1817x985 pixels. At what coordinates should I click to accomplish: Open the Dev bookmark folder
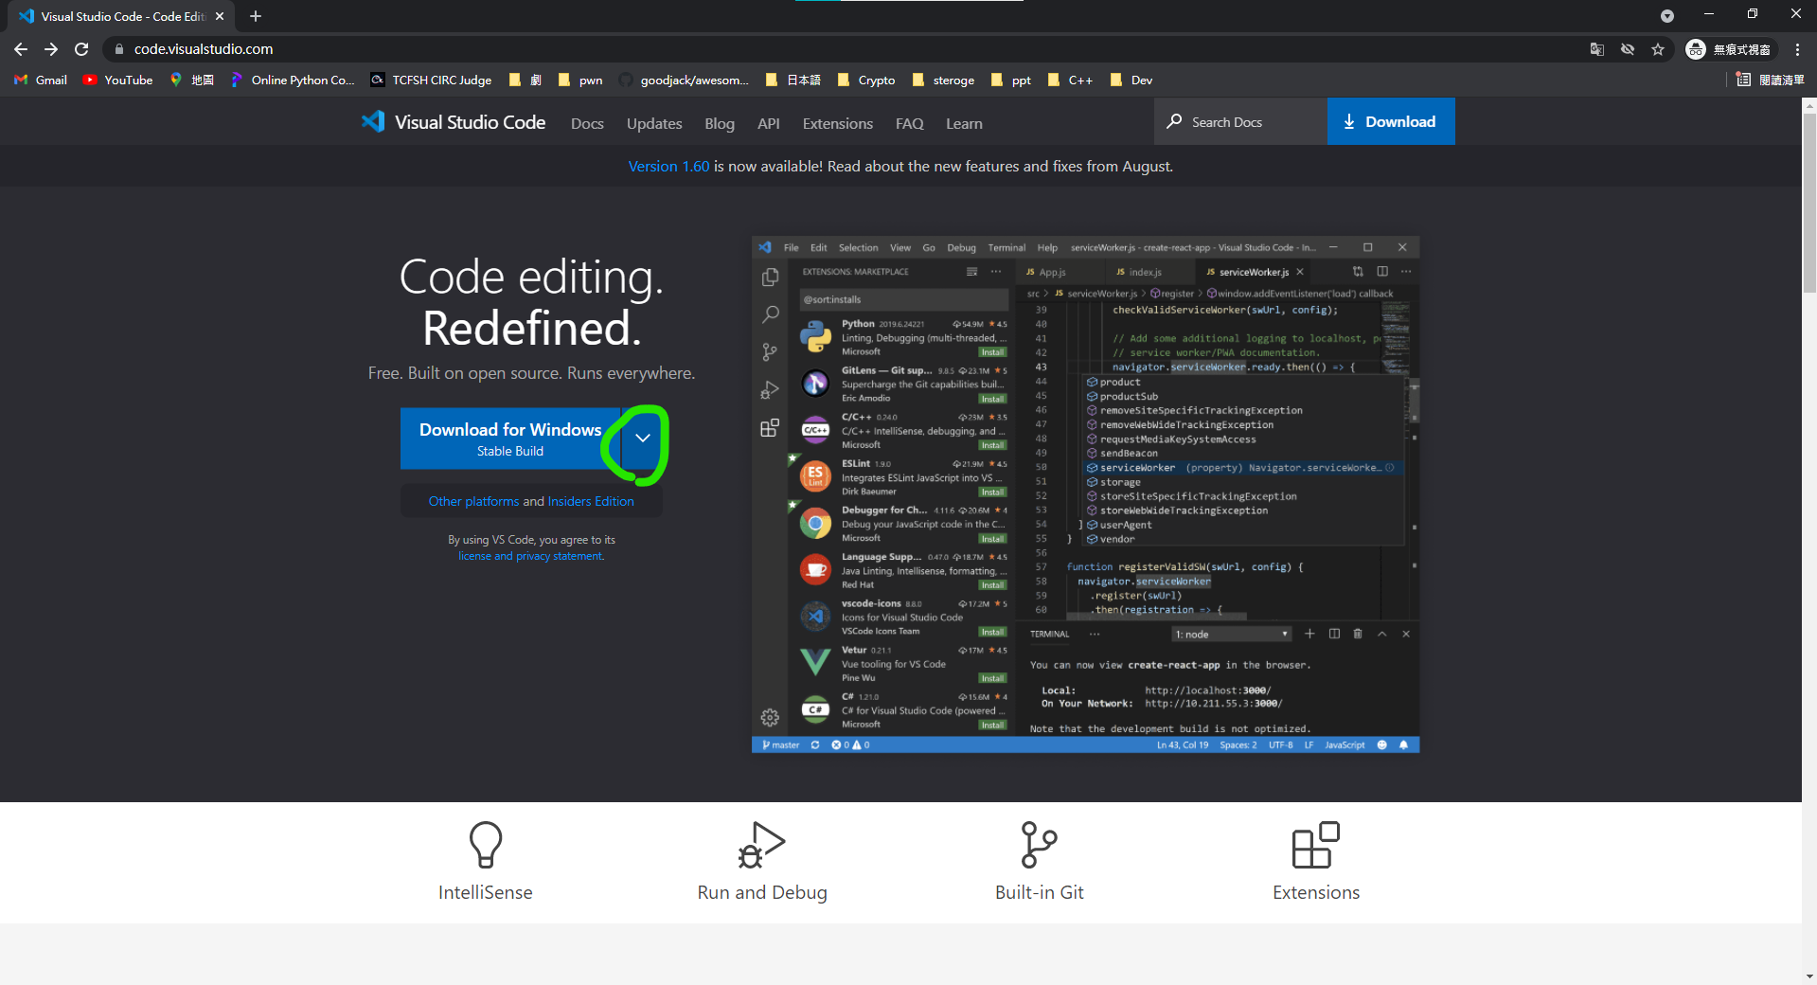(x=1131, y=81)
